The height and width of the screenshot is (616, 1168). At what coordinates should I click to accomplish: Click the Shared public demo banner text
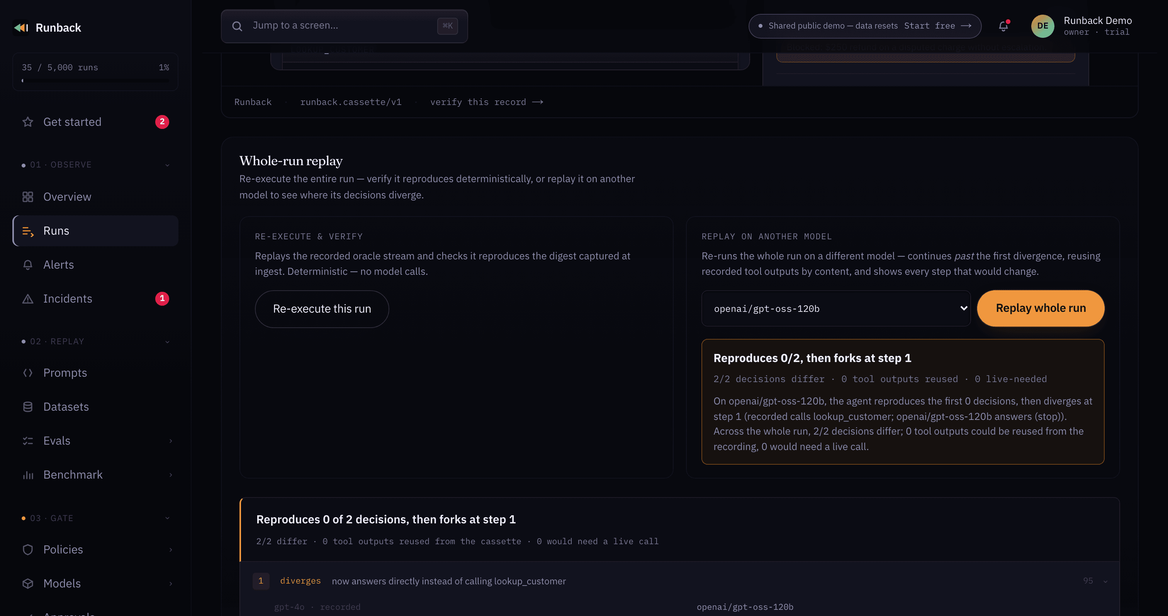[833, 26]
